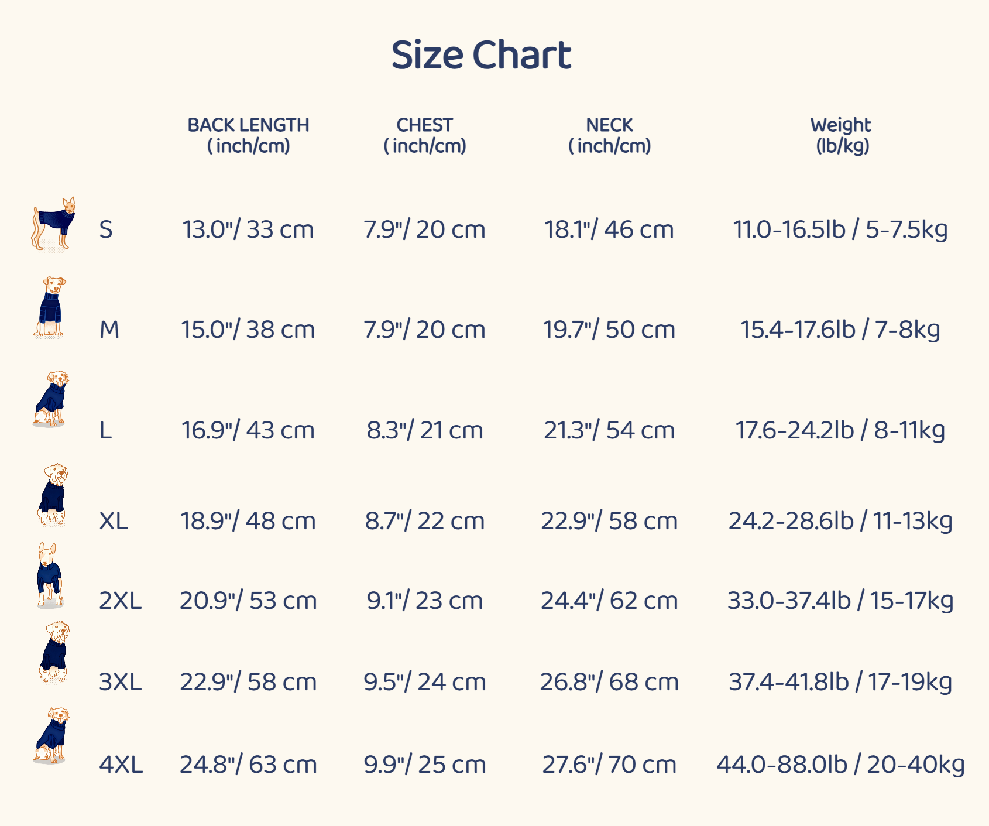Select the dog illustration beside size 4XL
989x826 pixels.
point(51,735)
